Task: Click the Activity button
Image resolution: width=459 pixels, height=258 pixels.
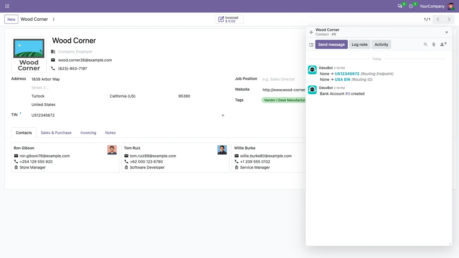Action: pos(381,44)
